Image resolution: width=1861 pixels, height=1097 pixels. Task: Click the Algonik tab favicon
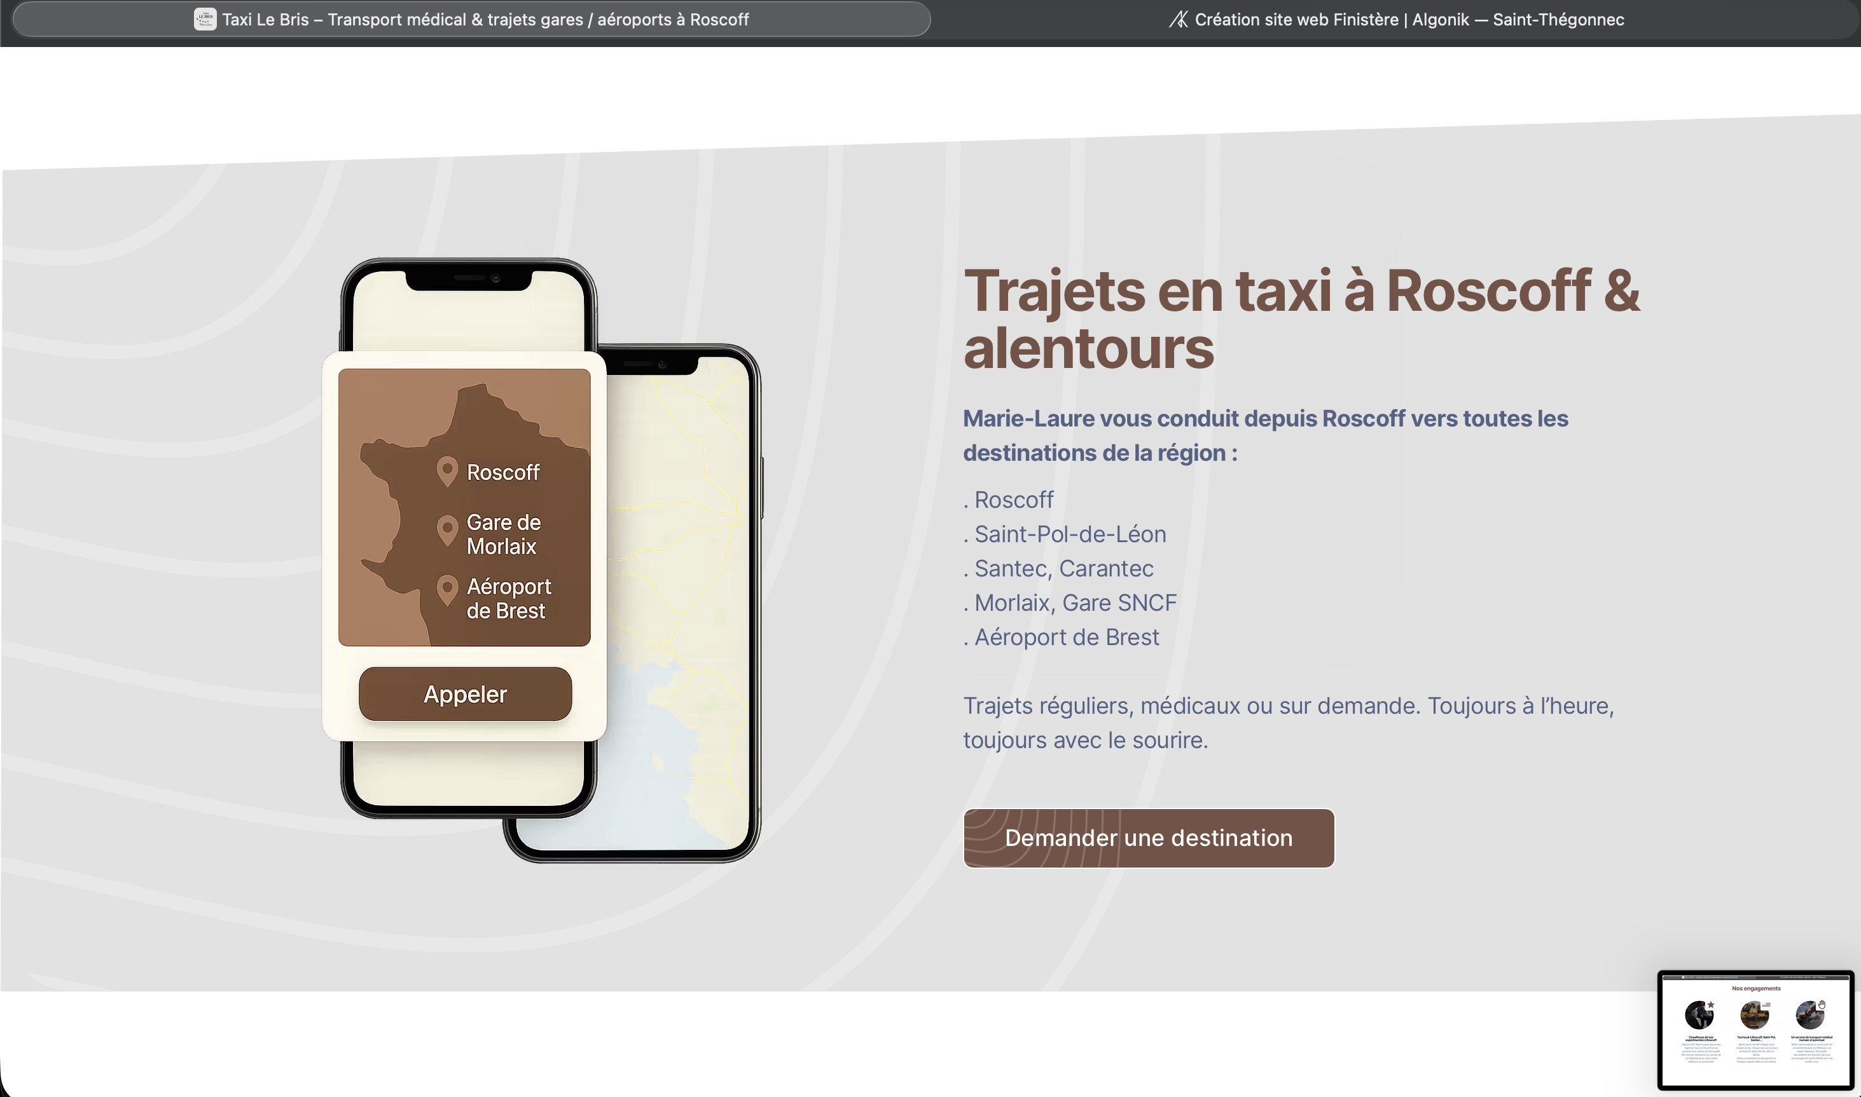point(1179,19)
